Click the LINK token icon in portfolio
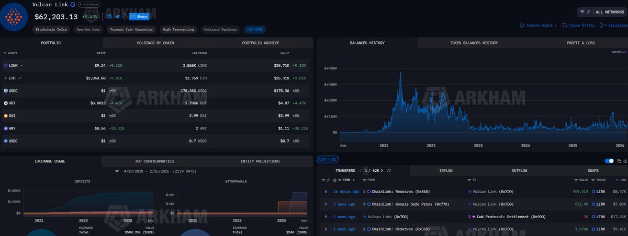 (x=6, y=65)
